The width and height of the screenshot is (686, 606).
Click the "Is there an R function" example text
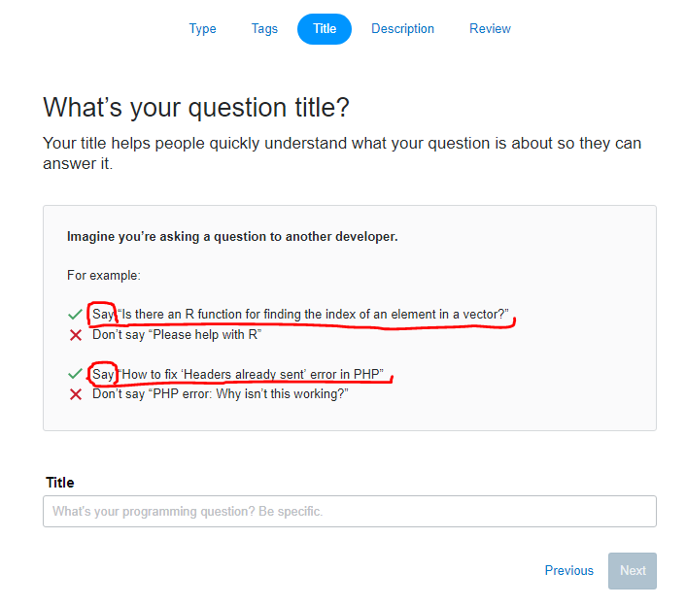point(313,315)
